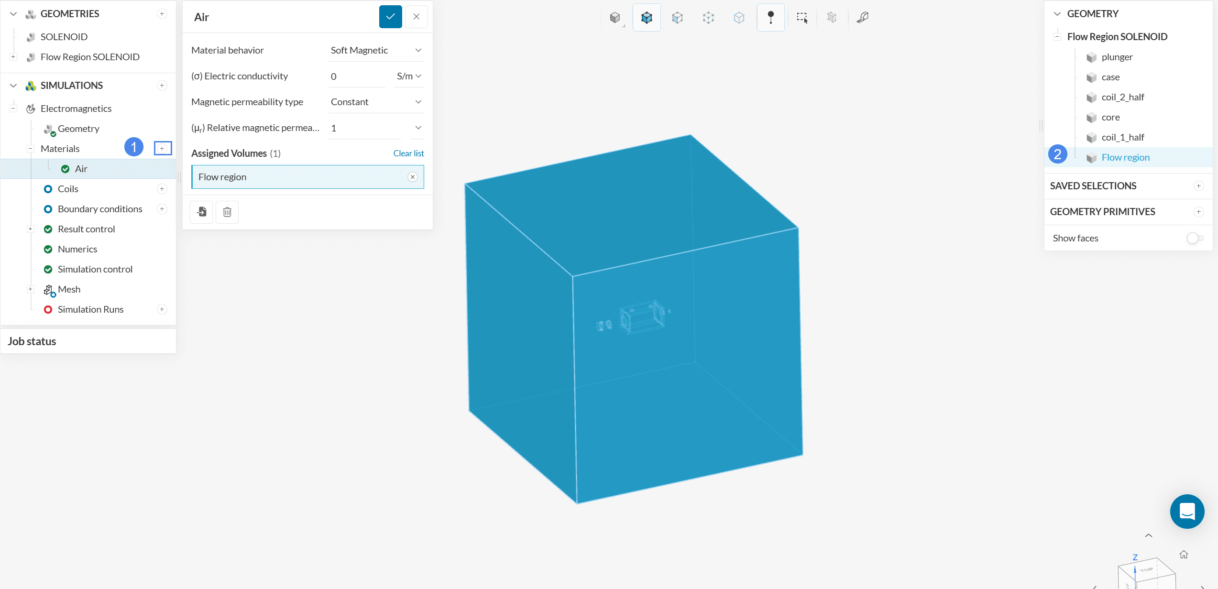Screen dimensions: 1218x589
Task: Toggle the Show faces switch
Action: point(1195,238)
